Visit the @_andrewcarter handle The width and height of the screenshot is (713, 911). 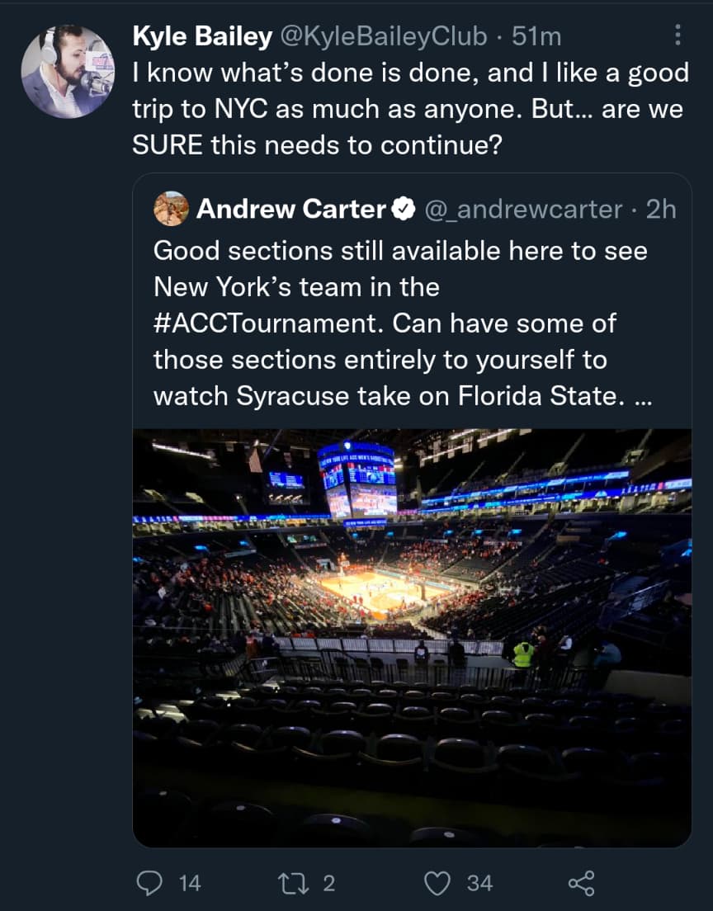[523, 210]
